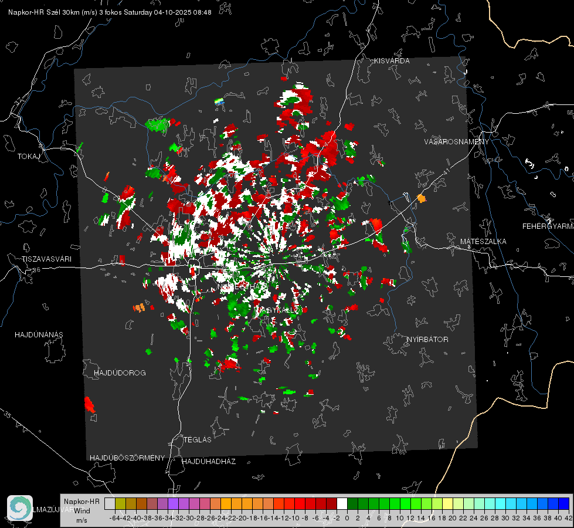
Task: Click the Napkor-HR Szél timestamp title
Action: coord(110,12)
